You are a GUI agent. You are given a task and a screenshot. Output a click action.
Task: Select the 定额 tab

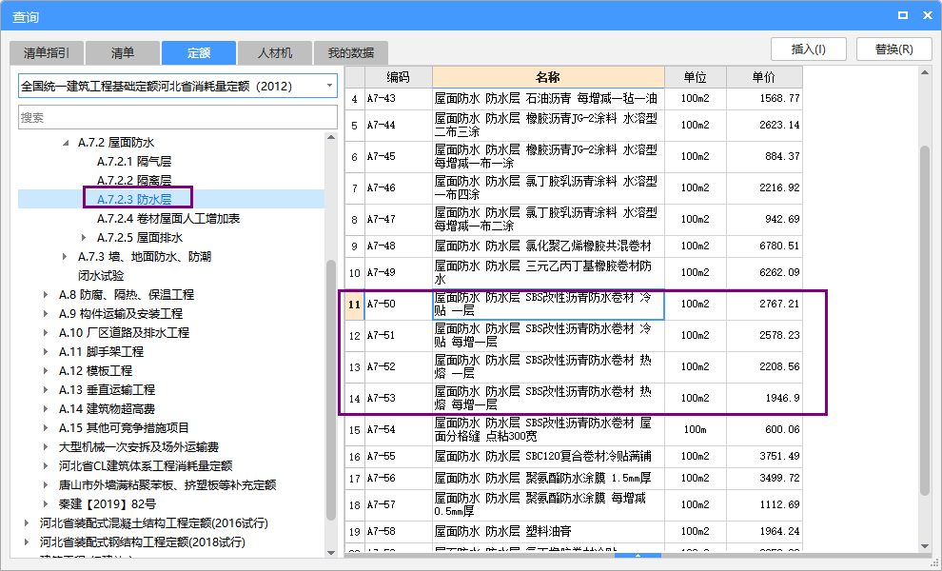pyautogui.click(x=198, y=53)
